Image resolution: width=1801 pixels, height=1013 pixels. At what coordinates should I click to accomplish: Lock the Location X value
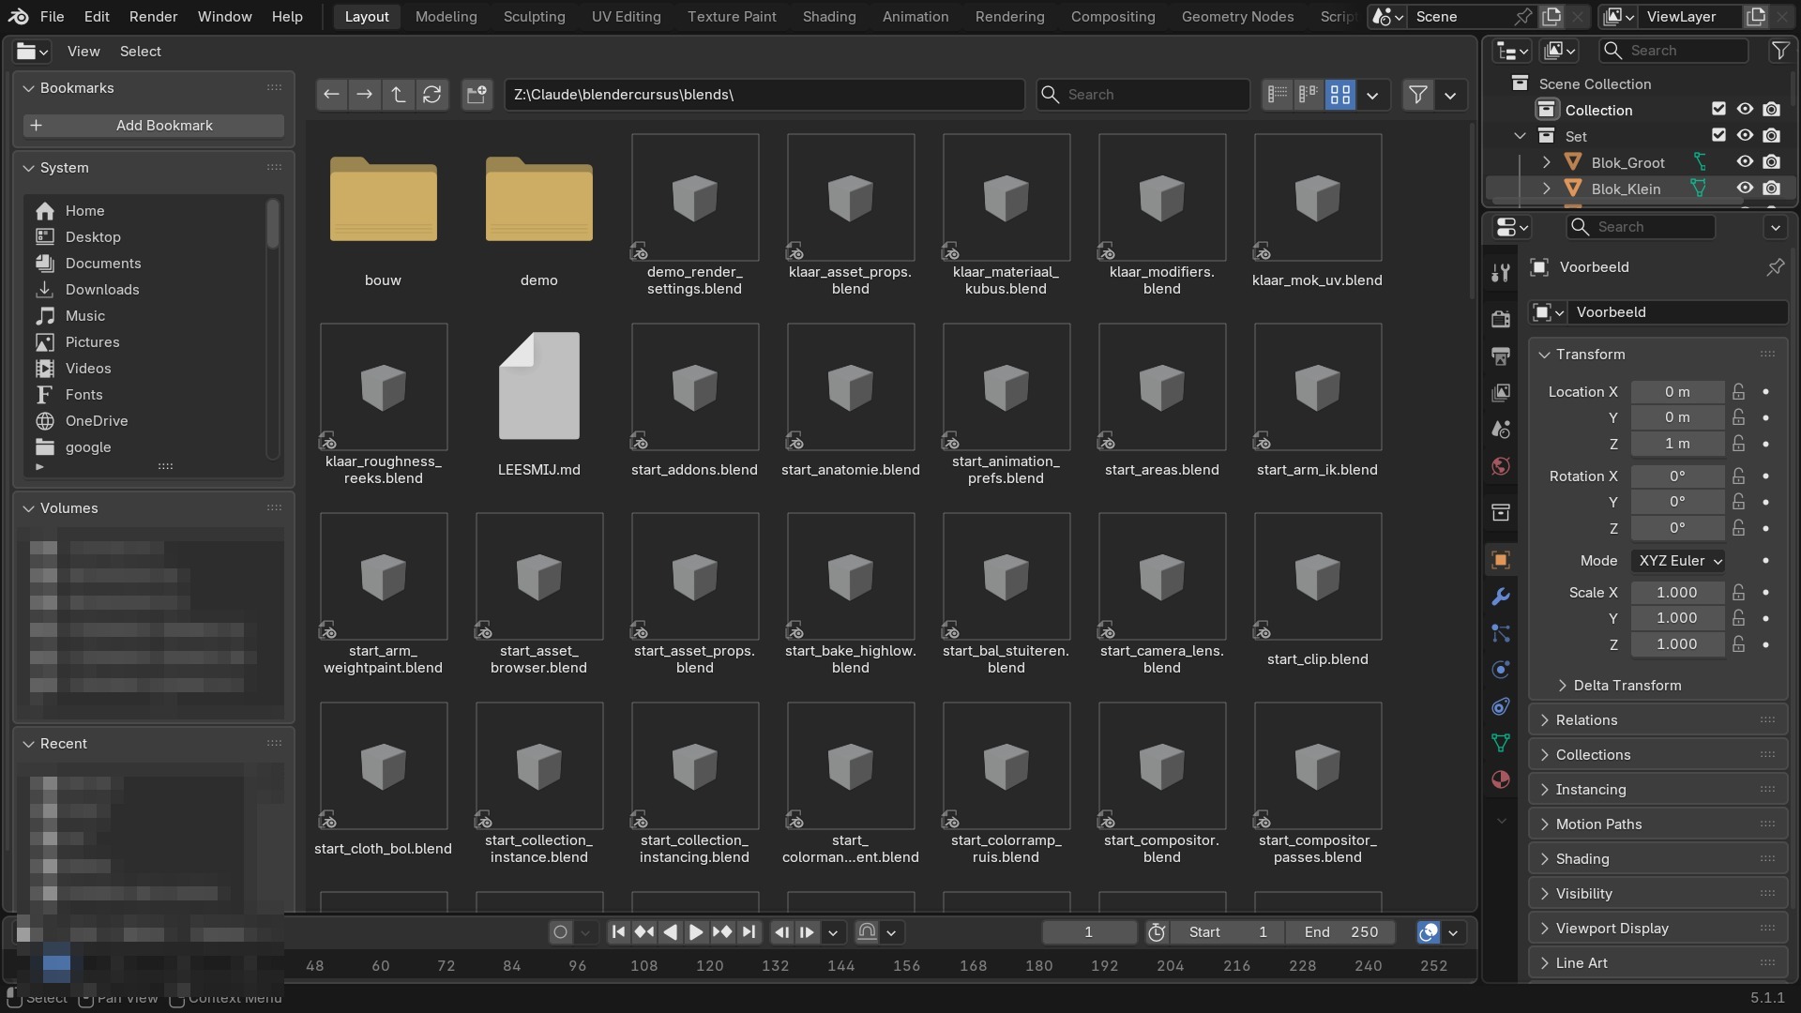(x=1739, y=392)
